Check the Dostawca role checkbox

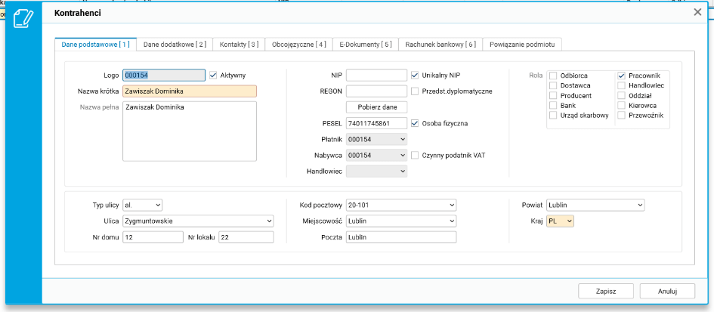point(553,85)
